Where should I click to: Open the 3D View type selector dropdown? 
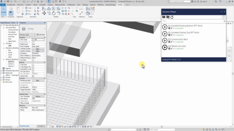(x=45, y=29)
